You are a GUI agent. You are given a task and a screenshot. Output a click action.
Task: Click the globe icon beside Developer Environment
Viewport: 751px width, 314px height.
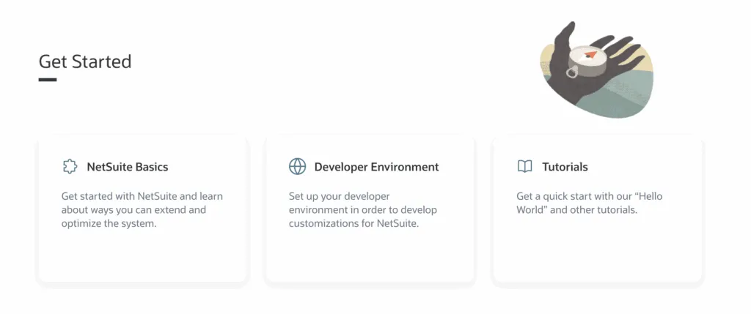298,166
